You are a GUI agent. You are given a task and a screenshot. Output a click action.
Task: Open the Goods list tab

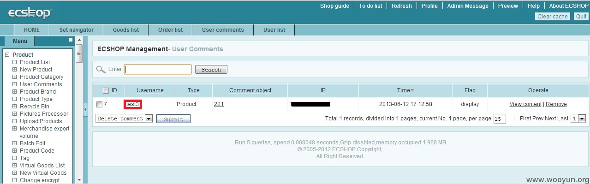[126, 30]
